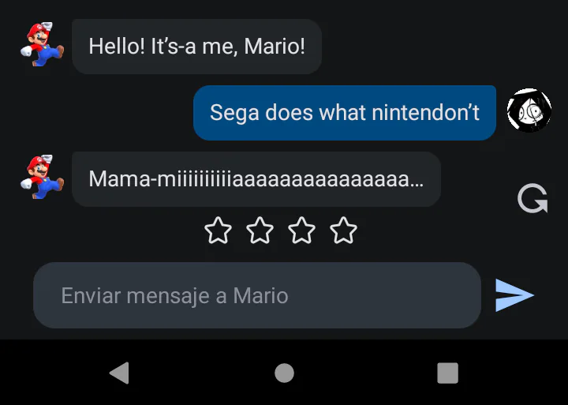568x405 pixels.
Task: Click the send message arrow icon
Action: [514, 295]
